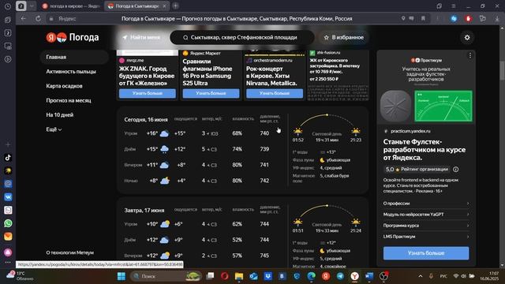
Task: Click the open-tabs counter icon in sidebar
Action: [8, 33]
